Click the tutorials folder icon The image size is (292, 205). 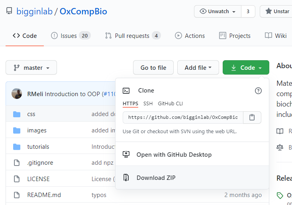coord(17,147)
